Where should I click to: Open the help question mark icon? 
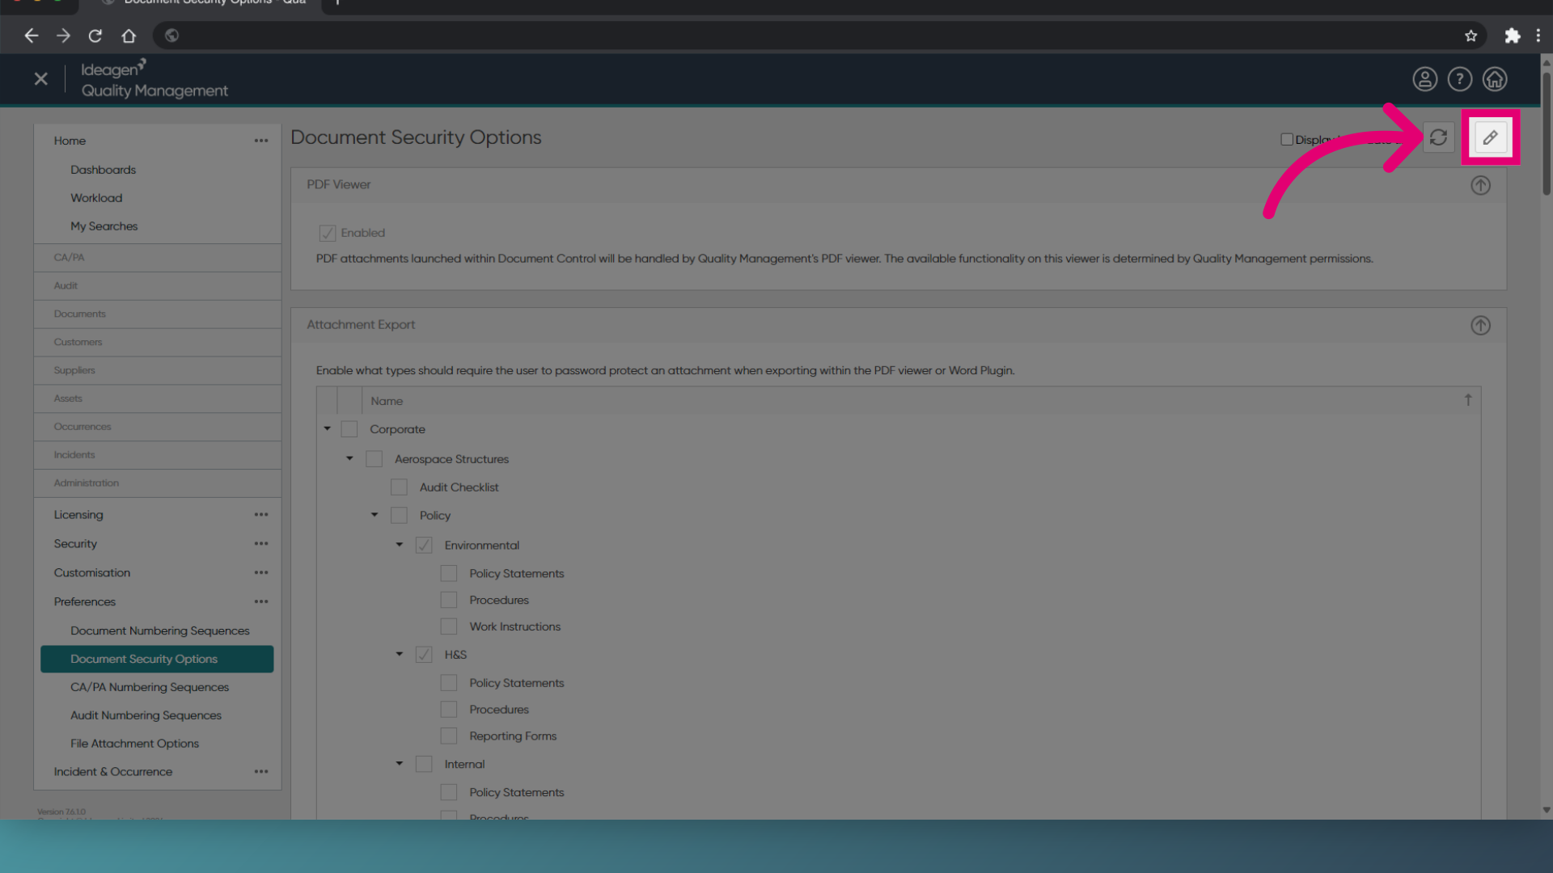(1459, 79)
